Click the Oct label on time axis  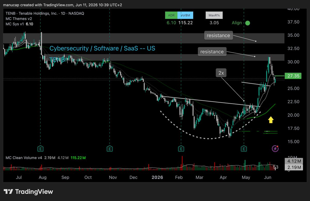pos(88,177)
